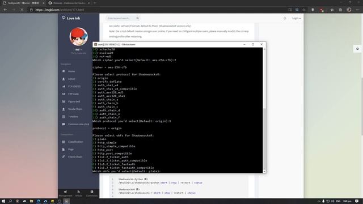Click 'start' in shadowsocks-python command line
363x204 pixels.
(x=164, y=182)
